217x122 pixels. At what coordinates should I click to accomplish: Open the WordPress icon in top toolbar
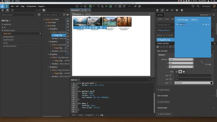point(139,6)
